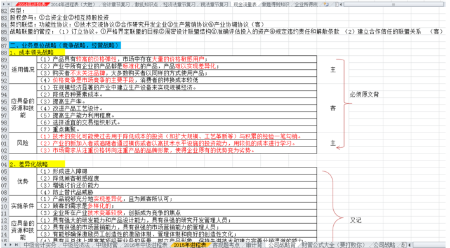Screen dimensions: 450x248
Task: Click the top horizontal scrollbar left arrow
Action: tap(341, 4)
